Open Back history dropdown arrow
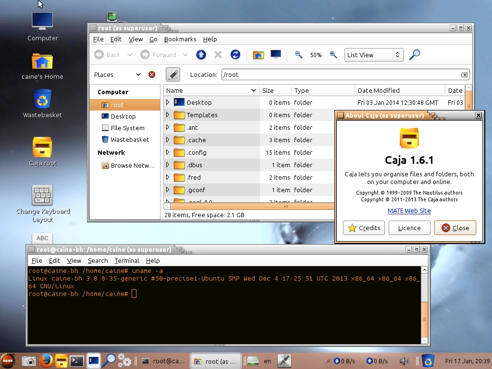This screenshot has width=492, height=369. 130,55
